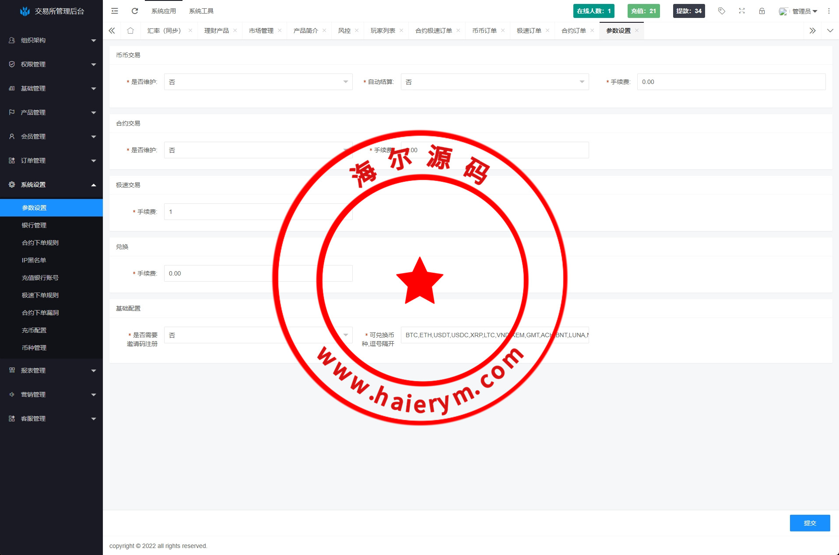Click the refresh icon in top toolbar
This screenshot has width=839, height=555.
tap(135, 11)
